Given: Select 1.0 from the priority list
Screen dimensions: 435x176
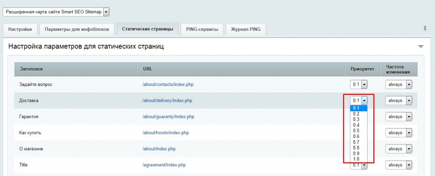Looking at the screenshot, I should click(356, 159).
